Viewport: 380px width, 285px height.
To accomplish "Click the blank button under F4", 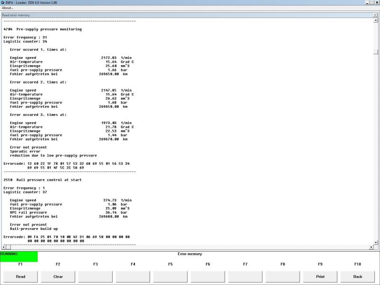I will pyautogui.click(x=133, y=276).
